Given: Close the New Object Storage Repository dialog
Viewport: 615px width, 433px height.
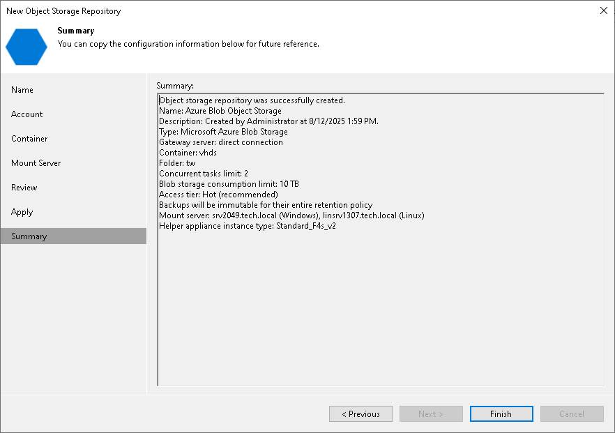Looking at the screenshot, I should click(x=604, y=10).
